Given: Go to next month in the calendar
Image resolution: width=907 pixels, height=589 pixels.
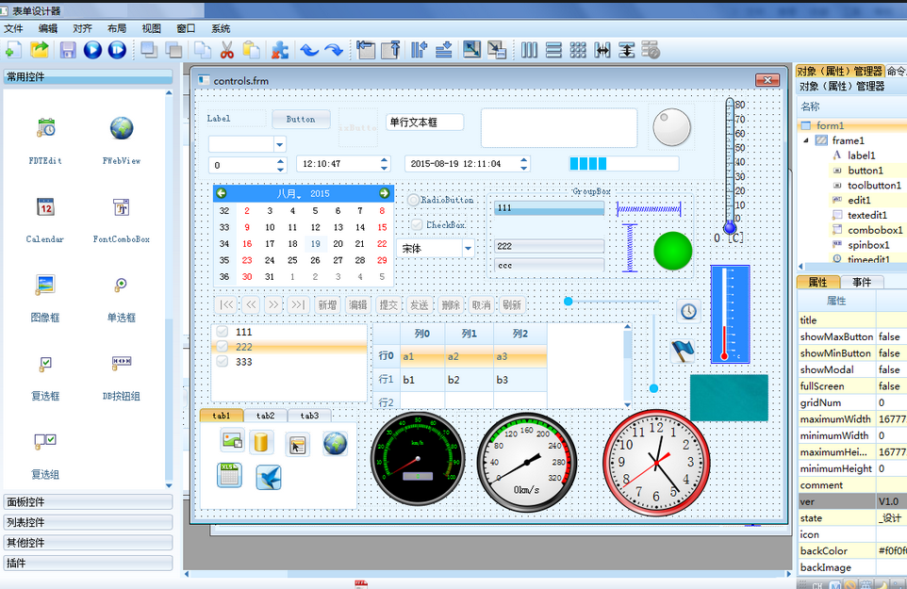Looking at the screenshot, I should pyautogui.click(x=384, y=193).
